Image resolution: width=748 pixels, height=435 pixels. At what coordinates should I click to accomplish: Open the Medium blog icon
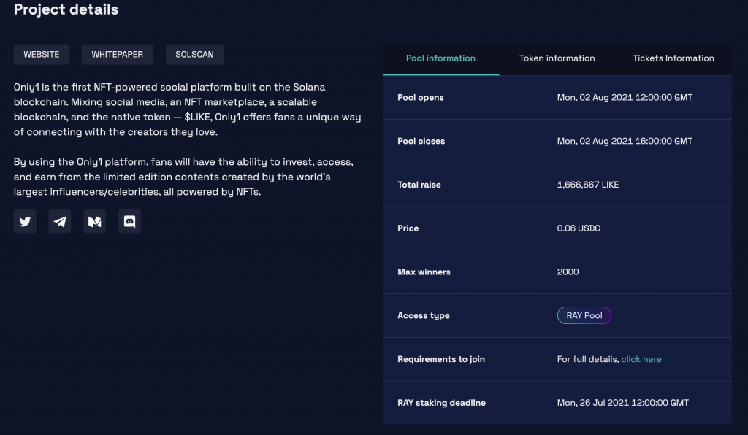click(x=94, y=222)
